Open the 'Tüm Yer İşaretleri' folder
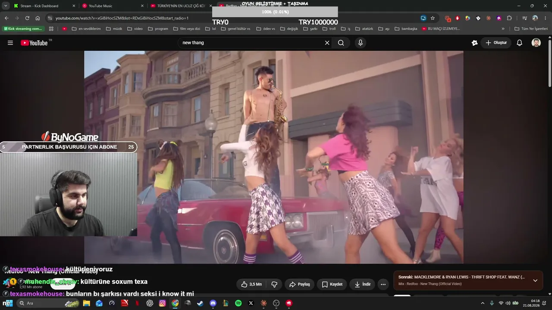 click(531, 29)
